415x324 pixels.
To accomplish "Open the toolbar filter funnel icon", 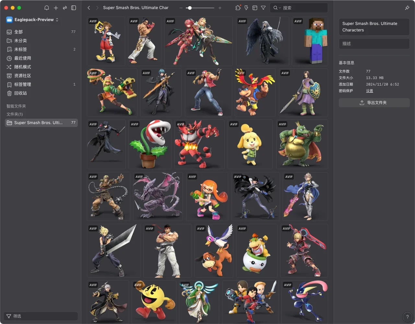I will pyautogui.click(x=263, y=8).
